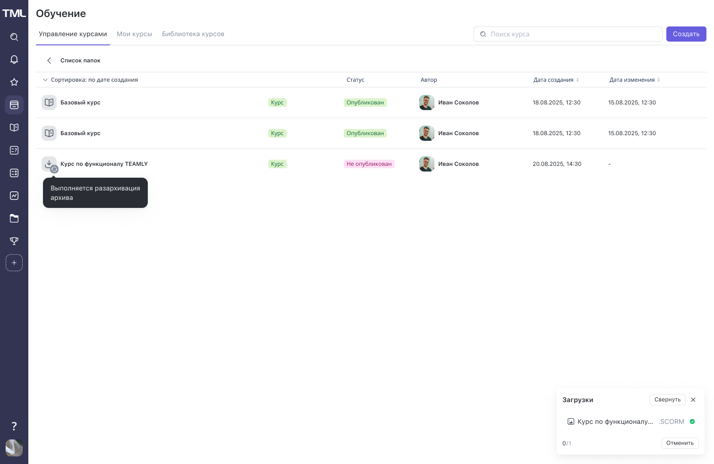Image resolution: width=714 pixels, height=464 pixels.
Task: Collapse downloads panel with Свернуть
Action: pyautogui.click(x=667, y=400)
